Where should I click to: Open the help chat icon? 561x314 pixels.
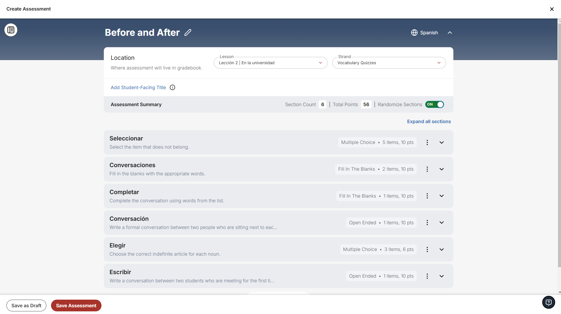pos(548,302)
